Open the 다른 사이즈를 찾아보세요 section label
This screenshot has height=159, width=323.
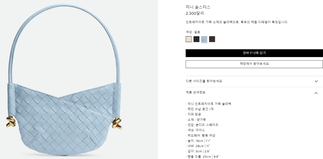tap(204, 81)
